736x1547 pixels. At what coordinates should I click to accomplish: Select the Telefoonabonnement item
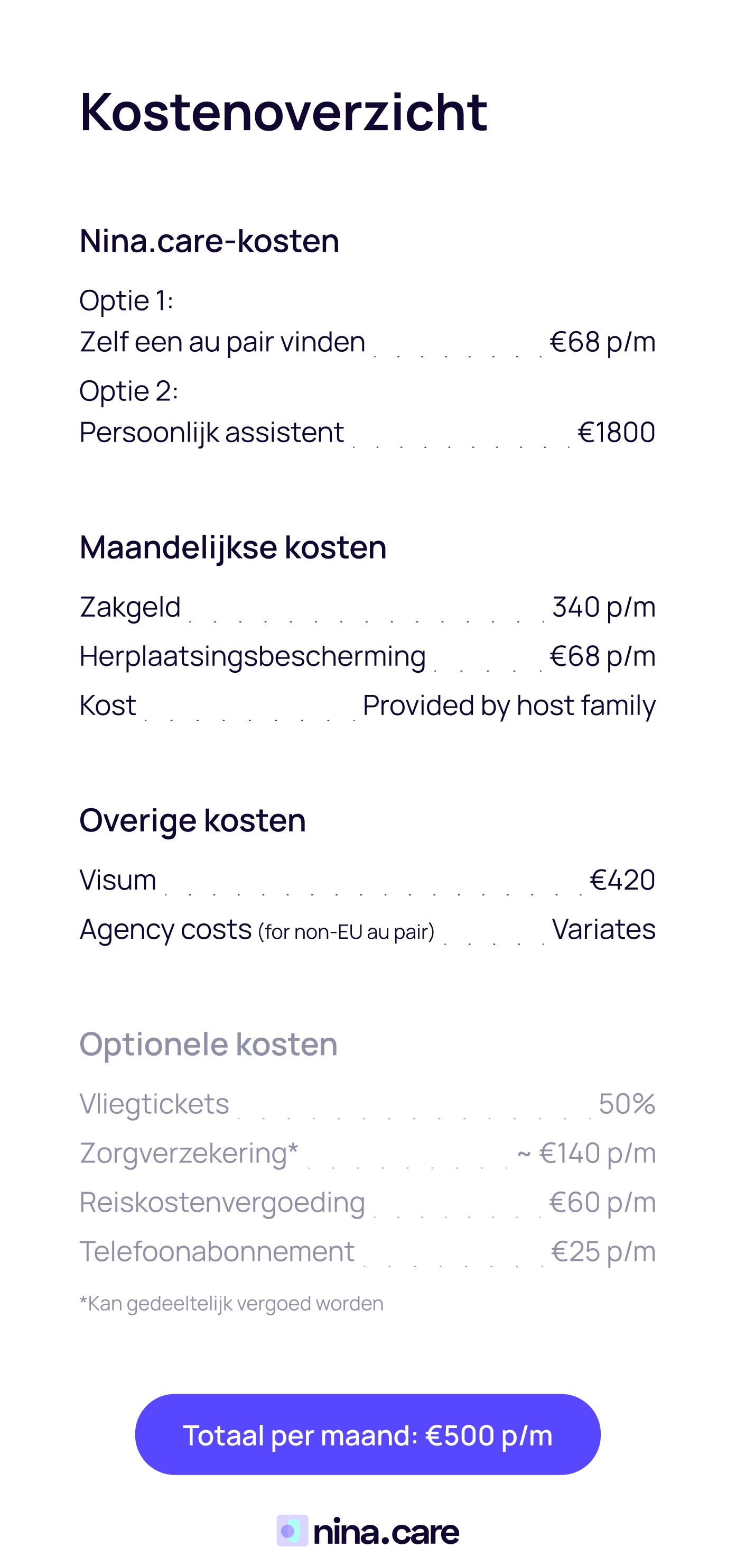pos(217,1252)
